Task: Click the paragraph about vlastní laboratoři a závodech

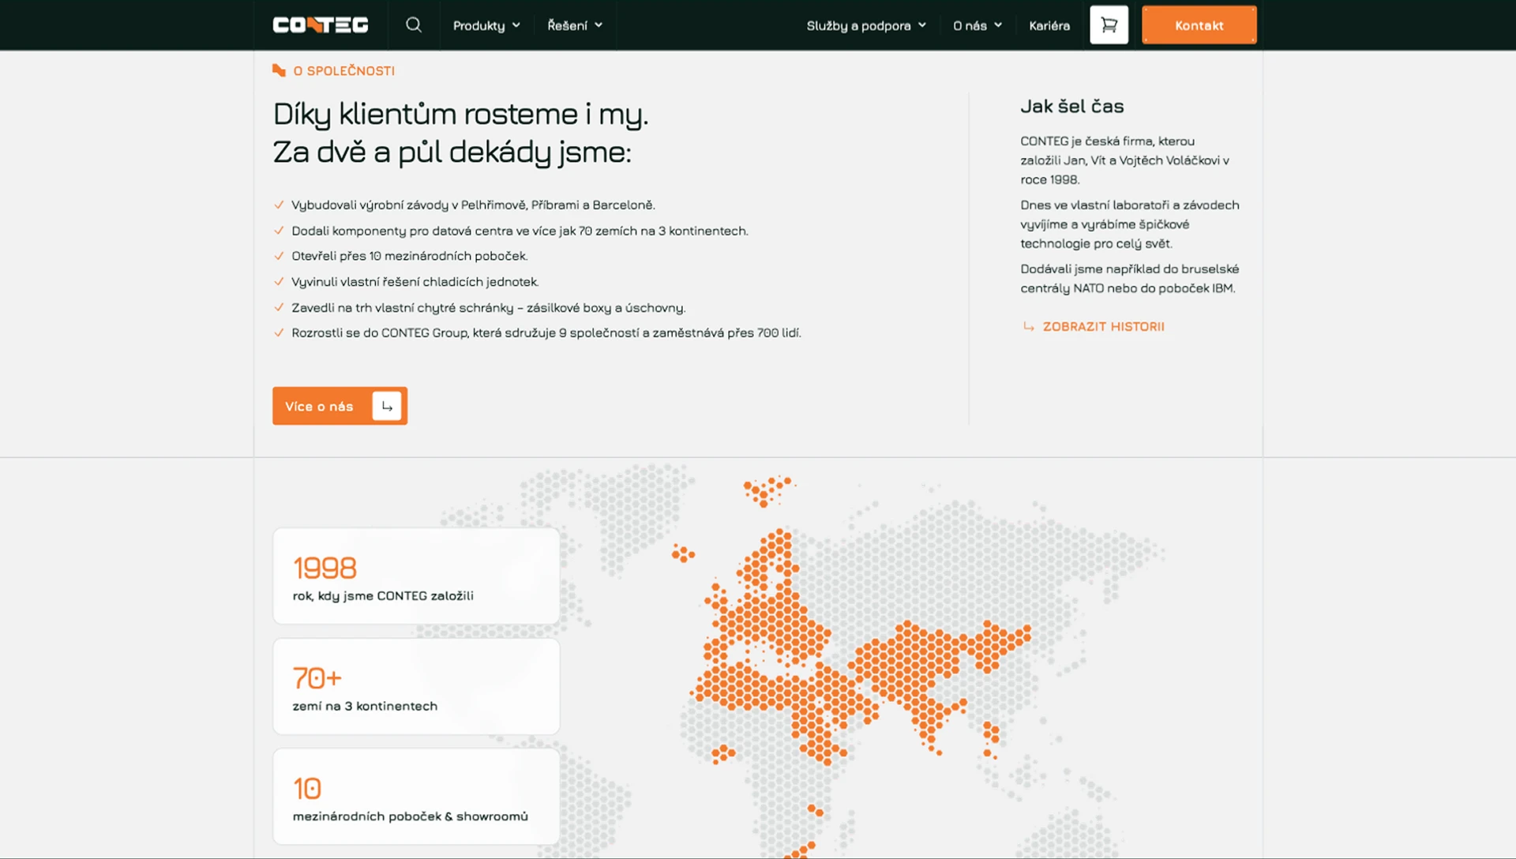Action: pyautogui.click(x=1129, y=224)
